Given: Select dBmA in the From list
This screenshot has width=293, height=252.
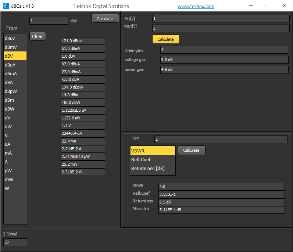Looking at the screenshot, I should [15, 73].
